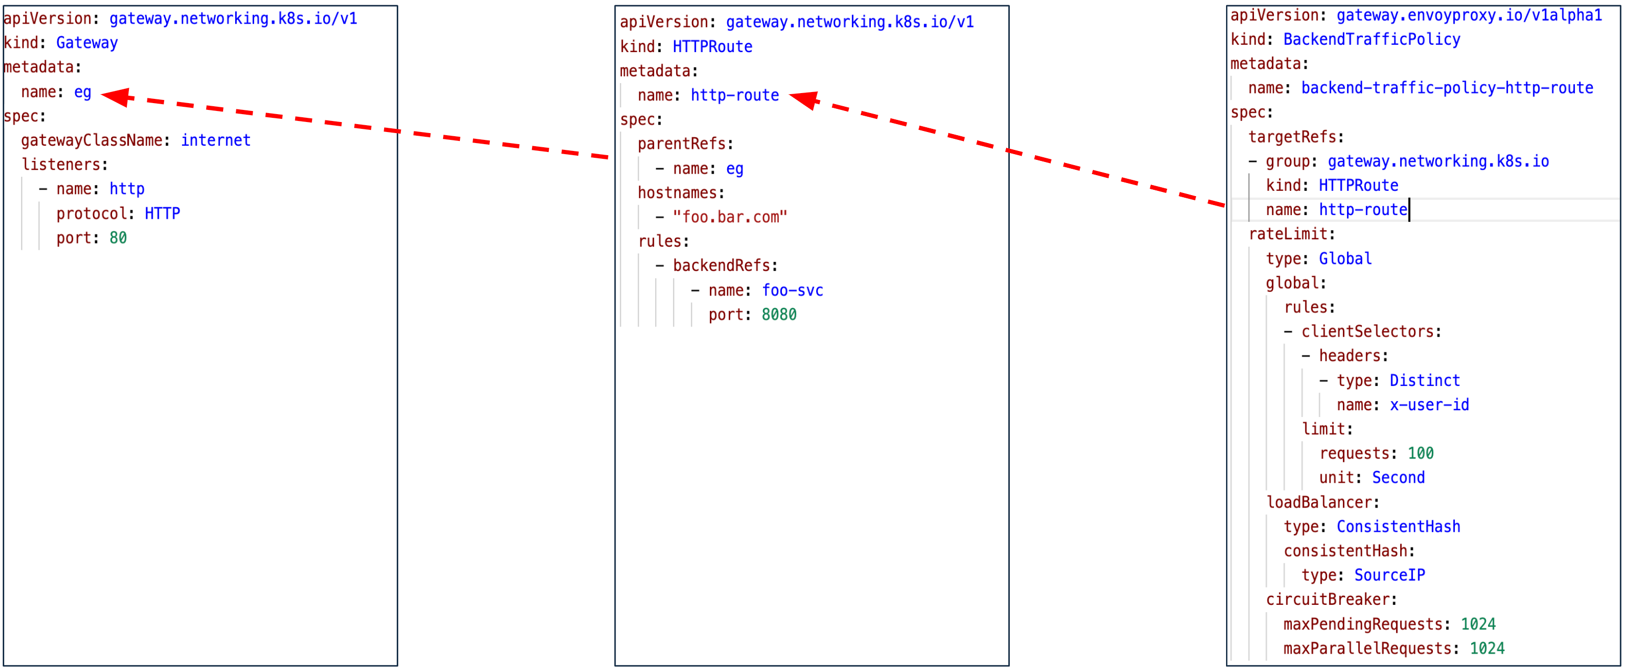1627x670 pixels.
Task: Click the 'circuitBreaker:' key
Action: coord(1331,600)
